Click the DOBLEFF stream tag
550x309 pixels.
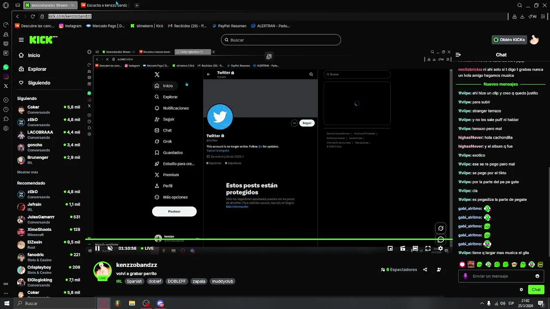click(177, 282)
